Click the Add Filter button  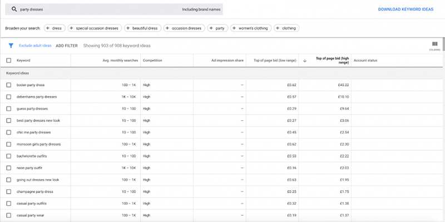pyautogui.click(x=67, y=46)
